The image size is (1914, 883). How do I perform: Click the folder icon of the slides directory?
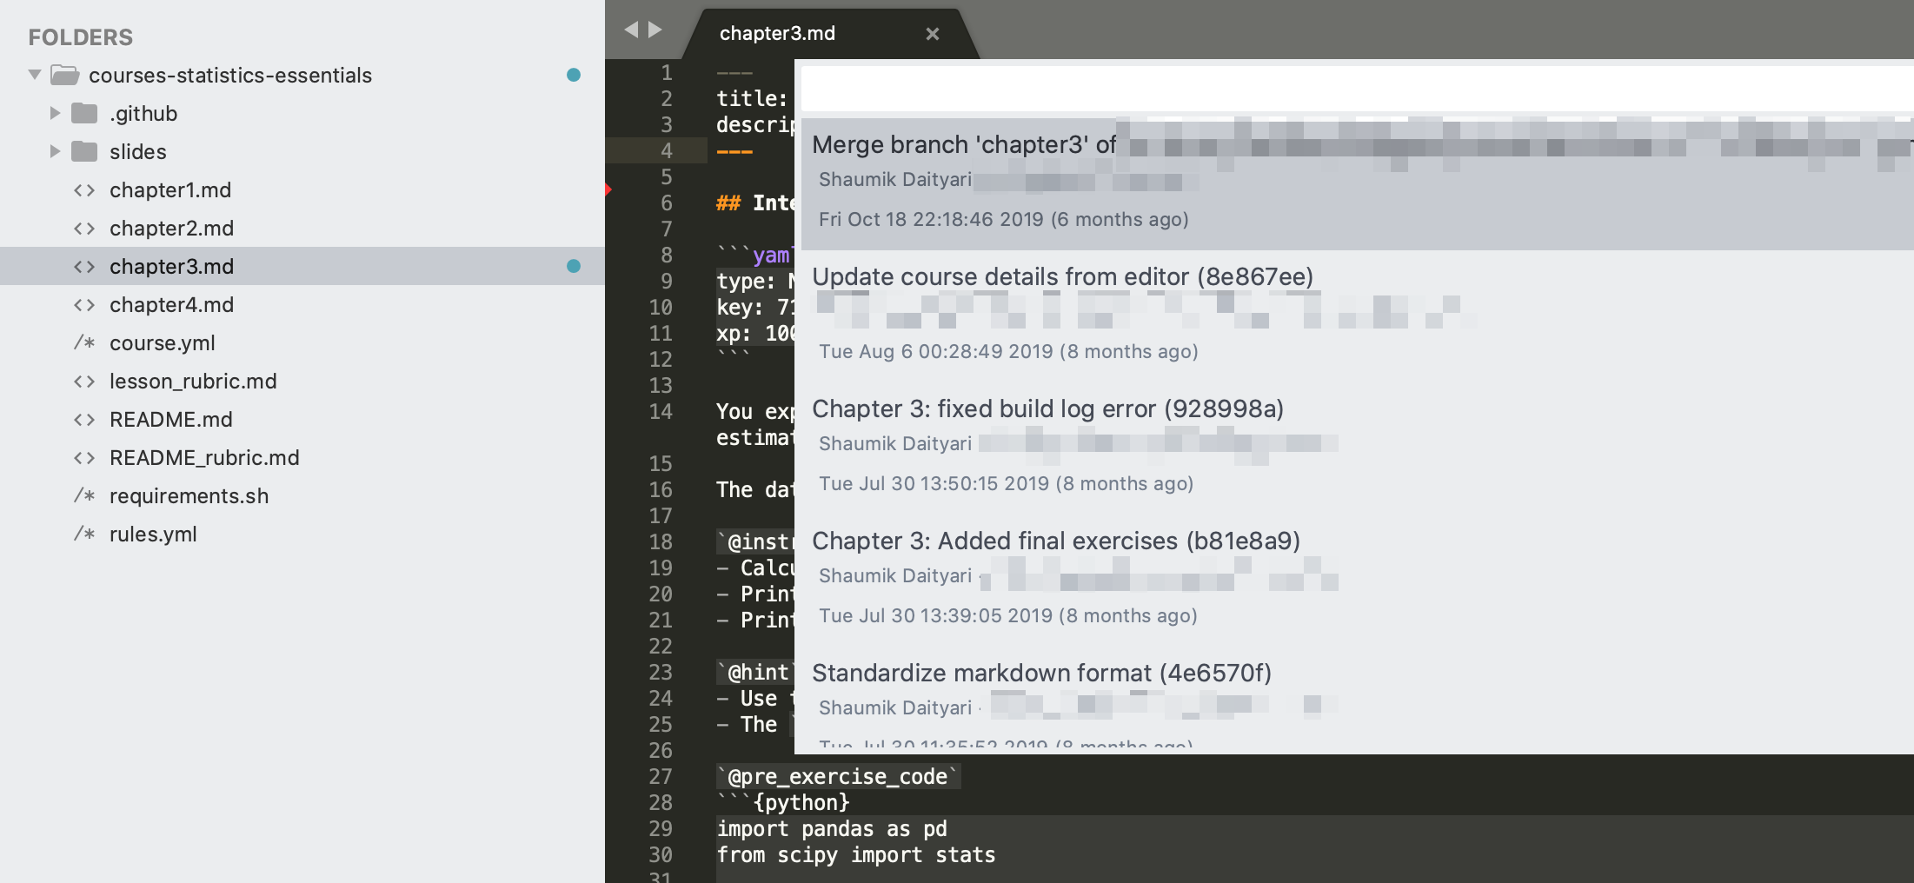84,151
